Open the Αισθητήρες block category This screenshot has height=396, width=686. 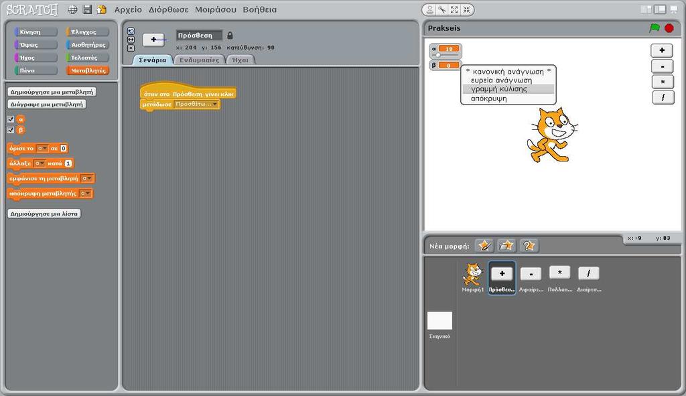click(x=88, y=45)
